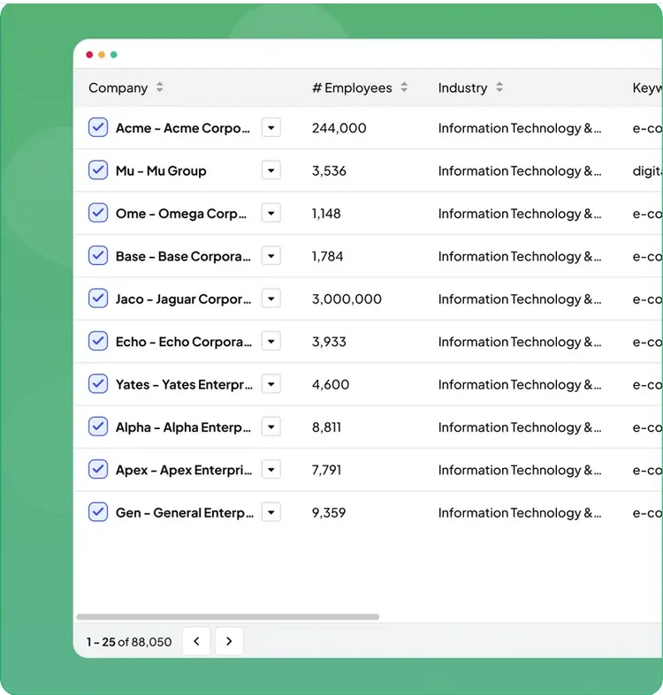Click Industry cell in Mu Group row
Image resolution: width=663 pixels, height=695 pixels.
point(520,170)
